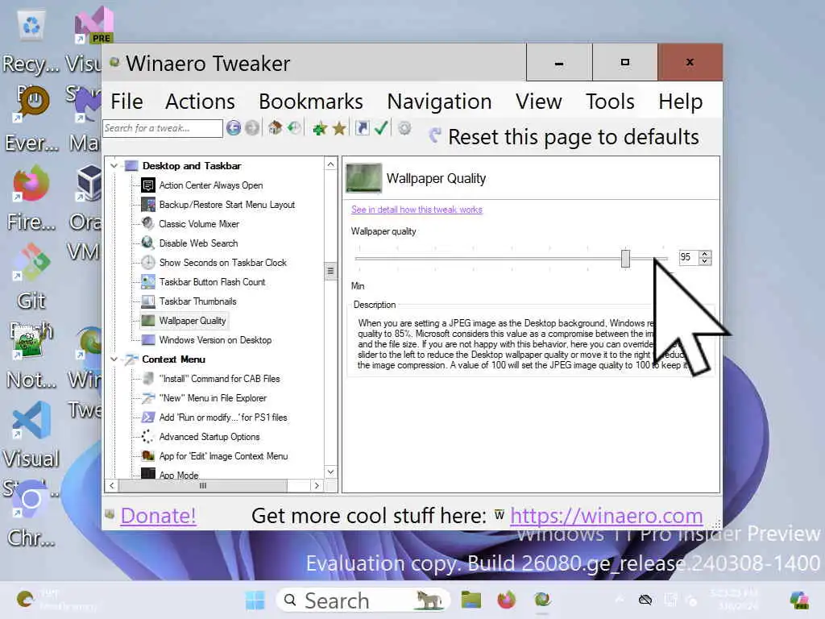
Task: Select "New" Menu in File Explorer
Action: coord(213,398)
